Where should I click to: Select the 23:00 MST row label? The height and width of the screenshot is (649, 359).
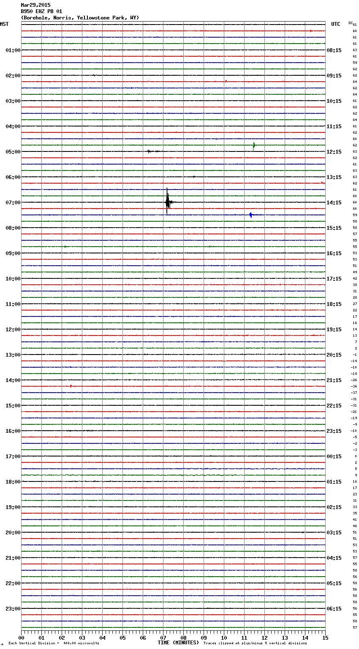[13, 608]
